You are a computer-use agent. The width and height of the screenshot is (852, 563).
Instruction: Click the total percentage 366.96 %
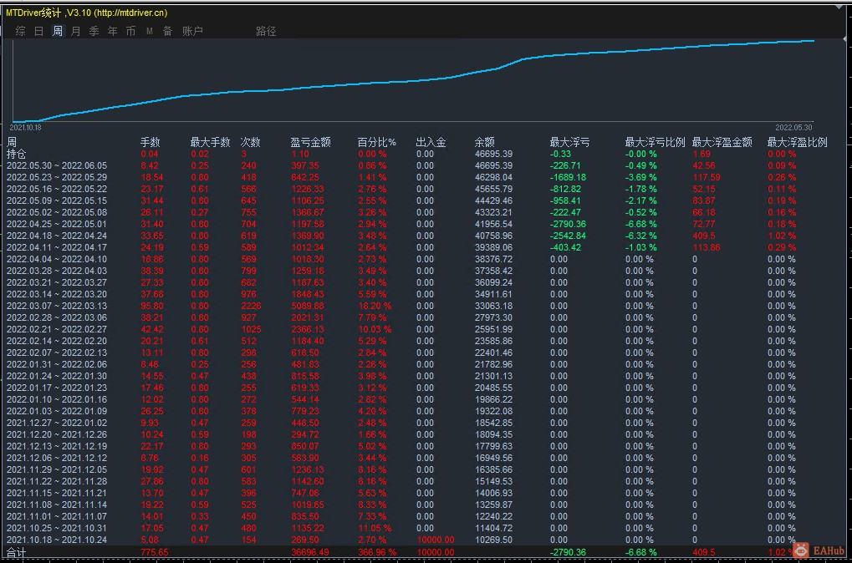coord(377,552)
